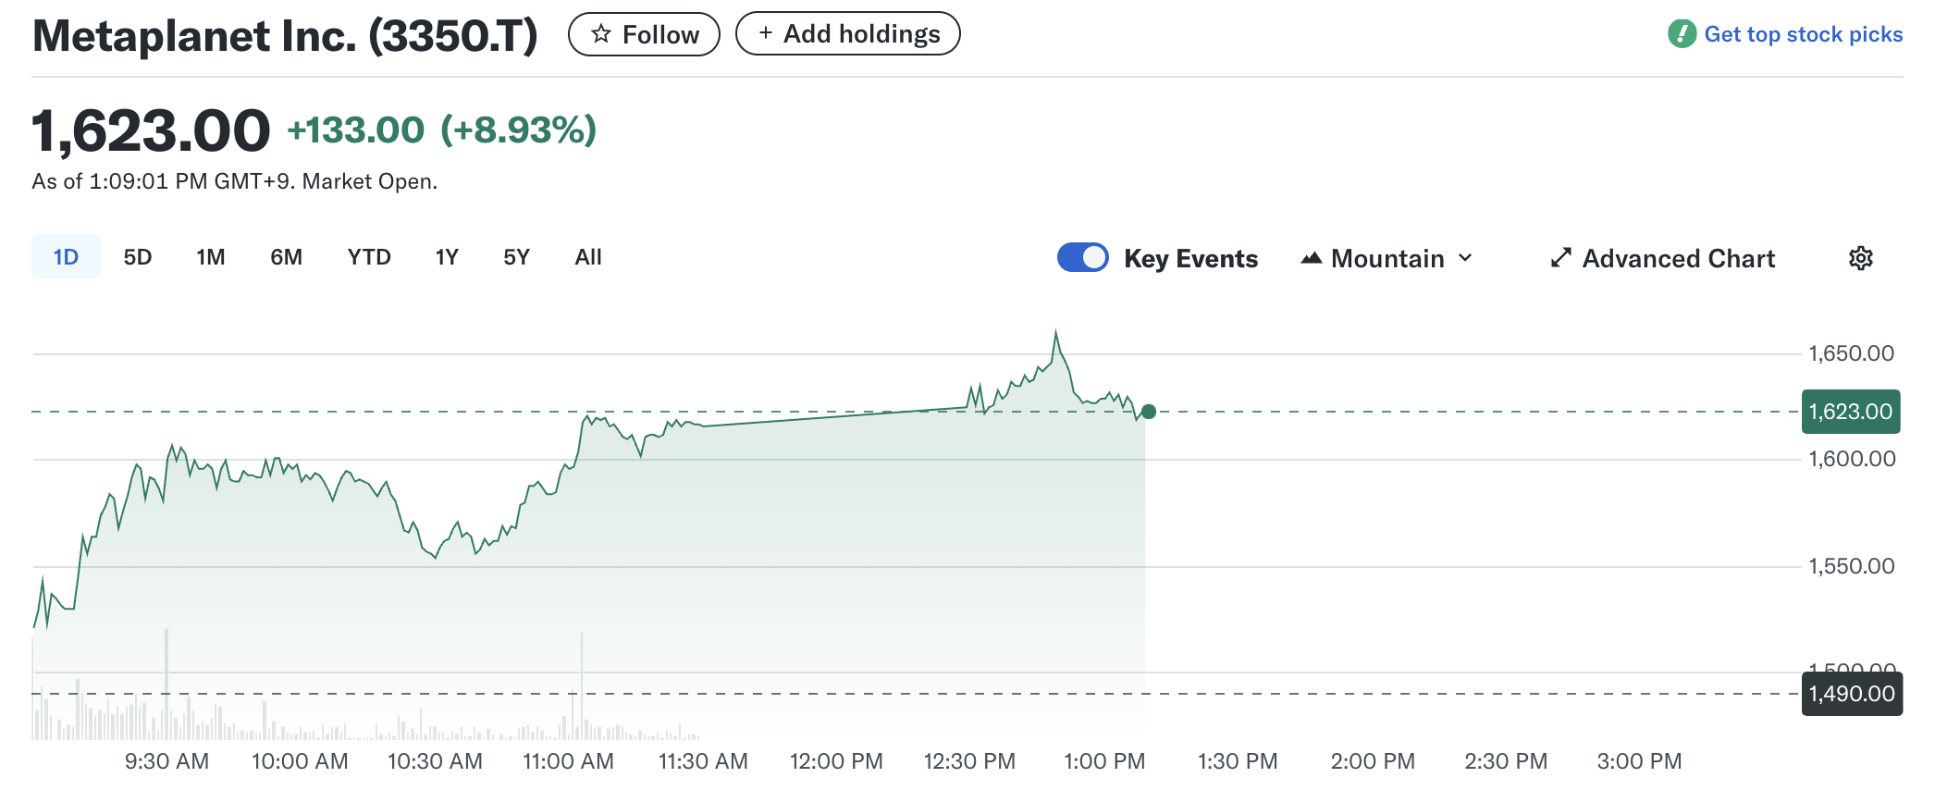
Task: Click the plus icon in Add holdings
Action: click(765, 33)
